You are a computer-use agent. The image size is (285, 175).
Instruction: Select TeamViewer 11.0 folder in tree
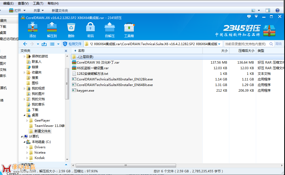(x=50, y=126)
